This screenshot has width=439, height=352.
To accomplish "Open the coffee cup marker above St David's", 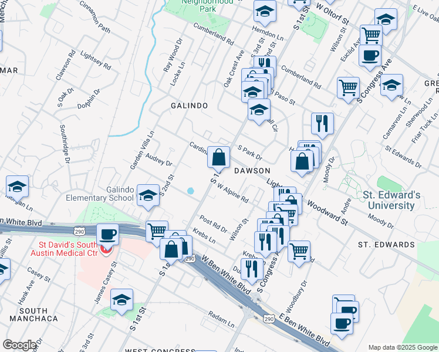I will coord(107,235).
